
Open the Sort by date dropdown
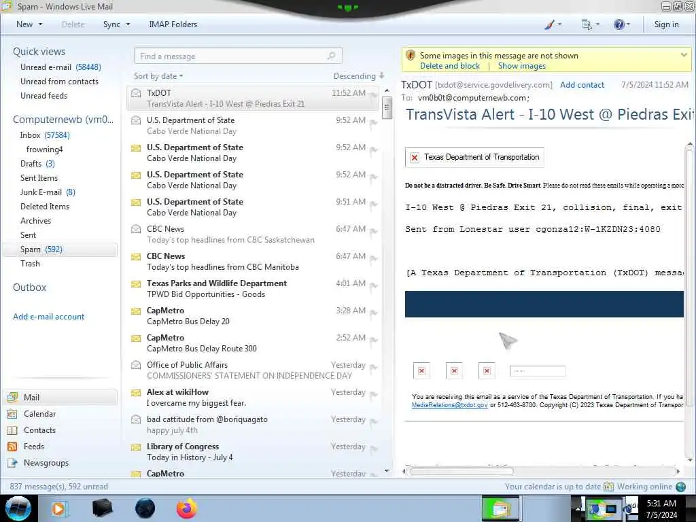click(x=158, y=76)
